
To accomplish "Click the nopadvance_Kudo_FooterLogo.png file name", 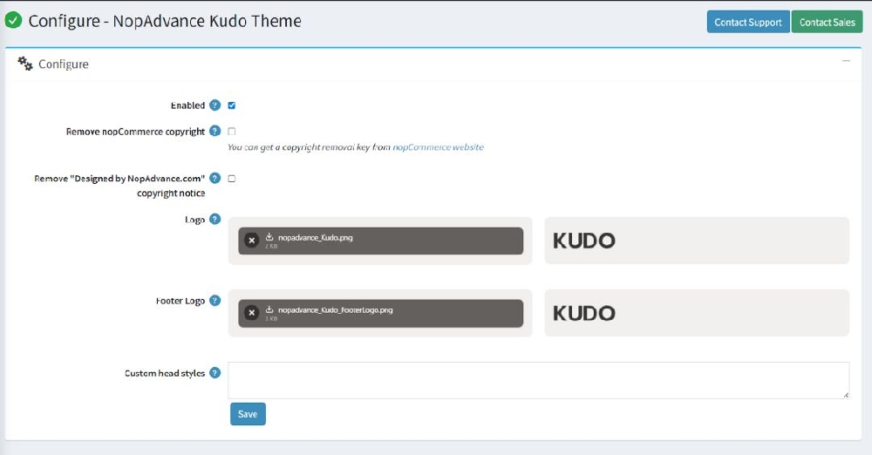I will pyautogui.click(x=336, y=309).
